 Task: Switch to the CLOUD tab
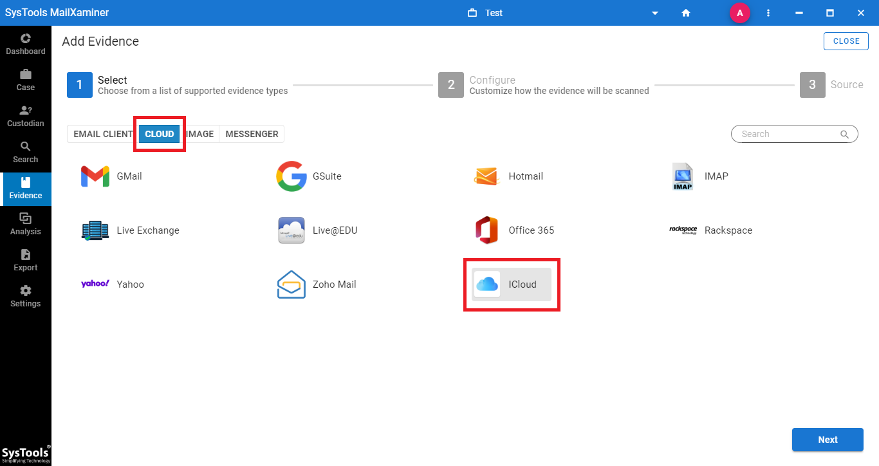160,134
